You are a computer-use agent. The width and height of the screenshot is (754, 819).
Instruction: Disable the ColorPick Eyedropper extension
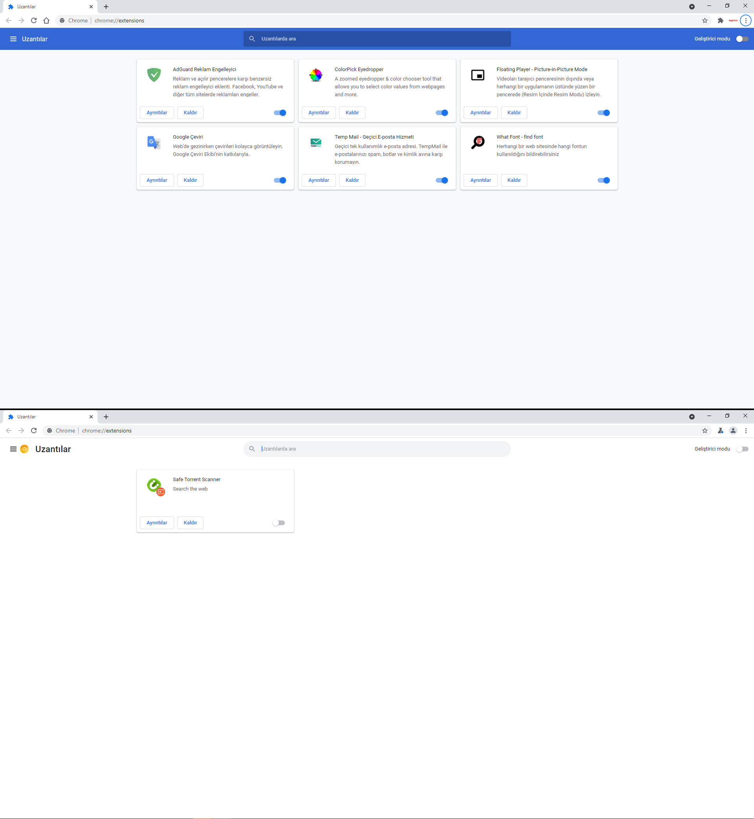click(442, 113)
